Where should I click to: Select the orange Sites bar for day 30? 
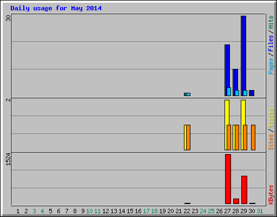pyautogui.click(x=253, y=137)
